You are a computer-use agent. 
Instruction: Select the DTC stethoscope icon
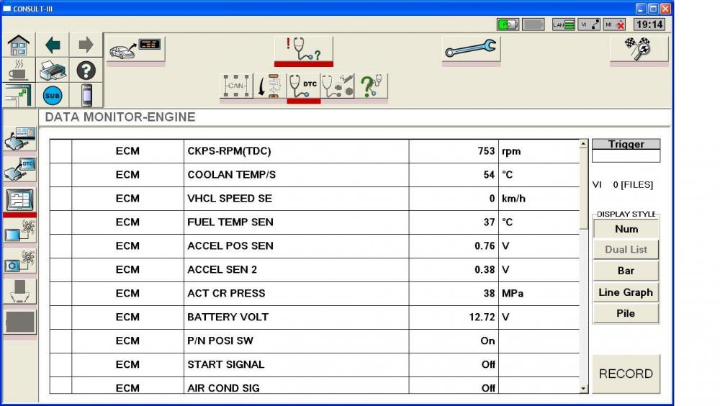click(x=303, y=86)
